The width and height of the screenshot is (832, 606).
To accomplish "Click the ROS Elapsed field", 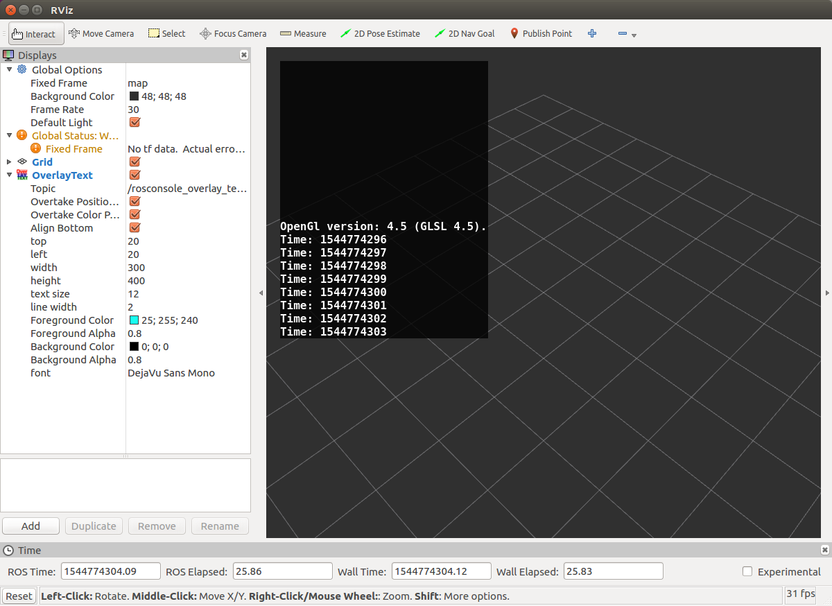I will tap(283, 571).
